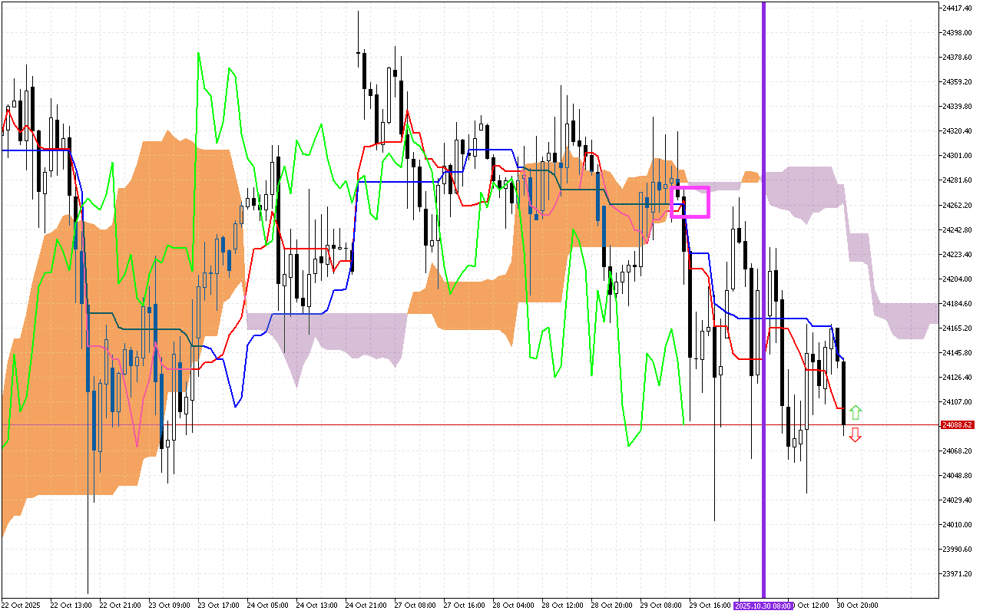Click the 24145.80 price axis label
This screenshot has width=983, height=614.
pyautogui.click(x=957, y=352)
